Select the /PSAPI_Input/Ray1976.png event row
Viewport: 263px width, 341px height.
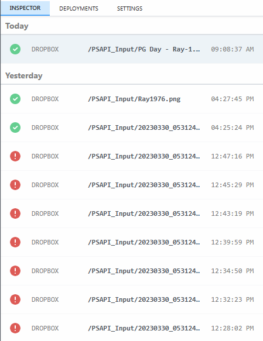[132, 99]
